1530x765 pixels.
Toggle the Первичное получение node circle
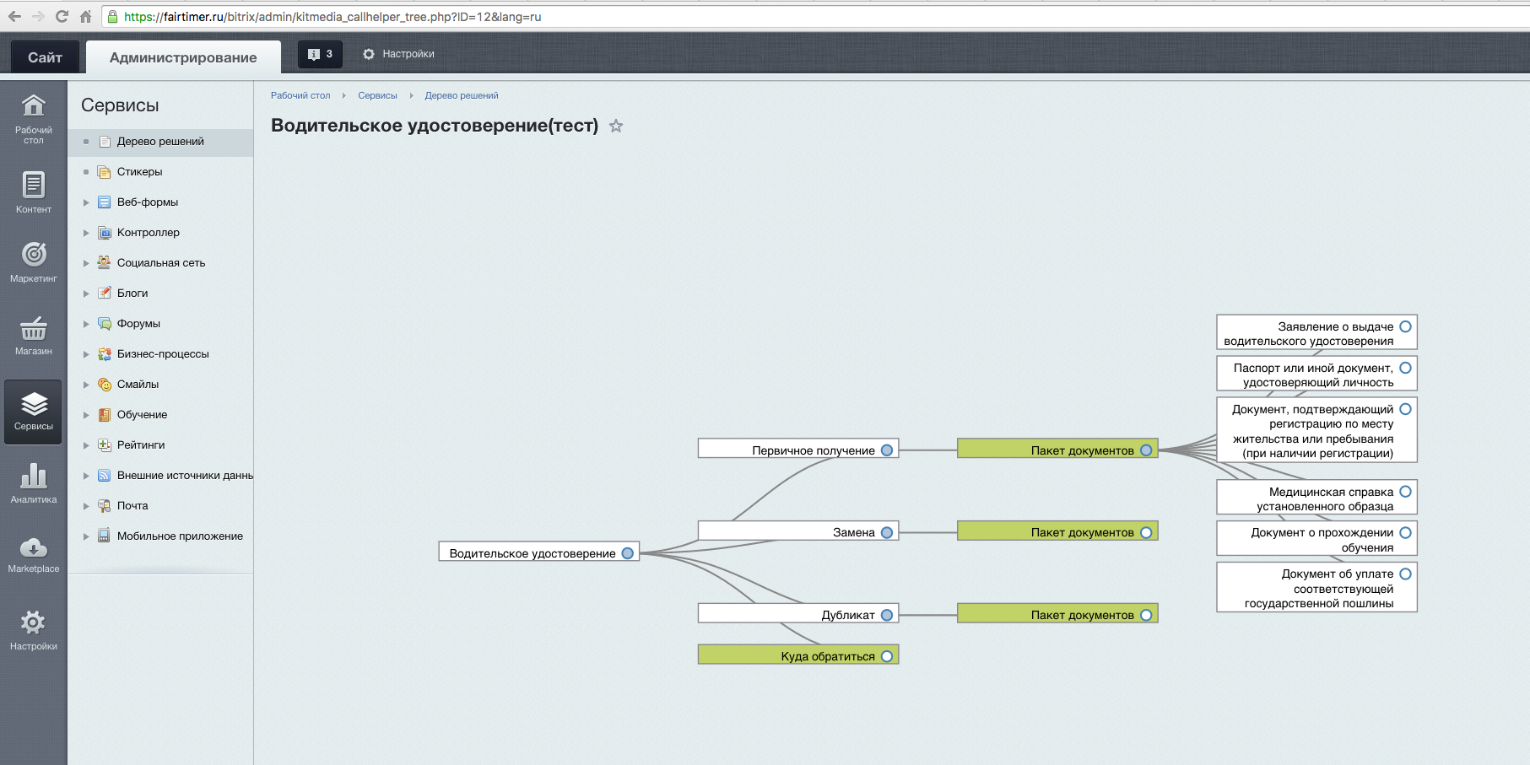887,450
